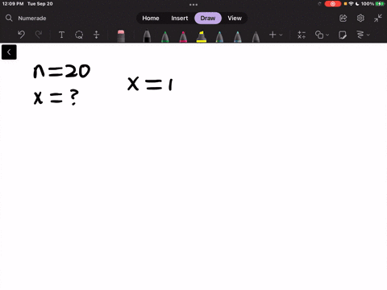Click the Numerade notebook title
Viewport: 387px width, 290px height.
[x=32, y=19]
